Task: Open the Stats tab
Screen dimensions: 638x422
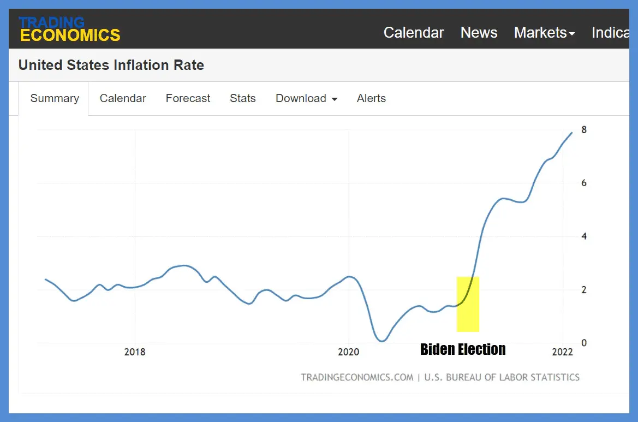Action: [x=243, y=98]
